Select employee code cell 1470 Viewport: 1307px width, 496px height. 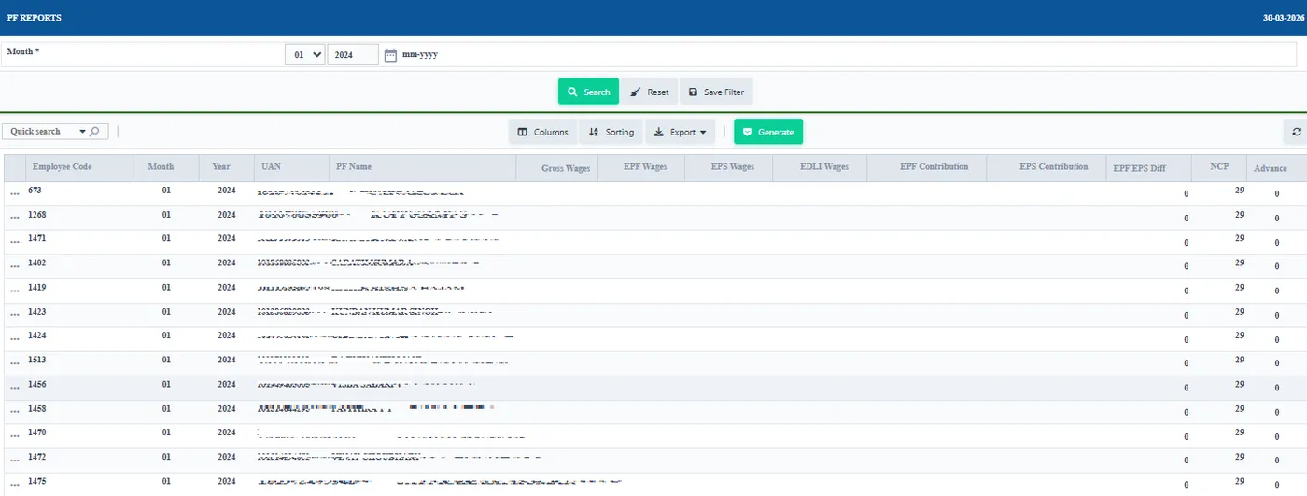click(37, 432)
